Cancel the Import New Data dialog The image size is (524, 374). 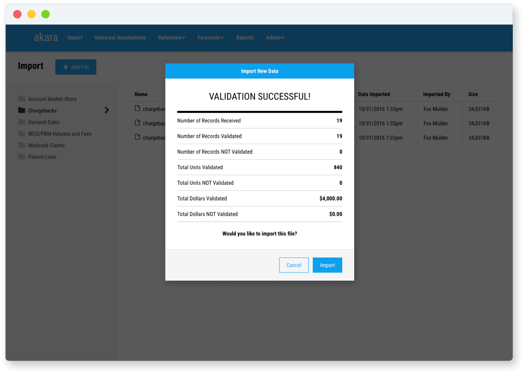click(294, 265)
